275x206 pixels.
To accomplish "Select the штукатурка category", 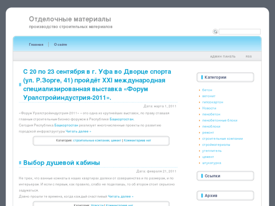I will [x=211, y=163].
